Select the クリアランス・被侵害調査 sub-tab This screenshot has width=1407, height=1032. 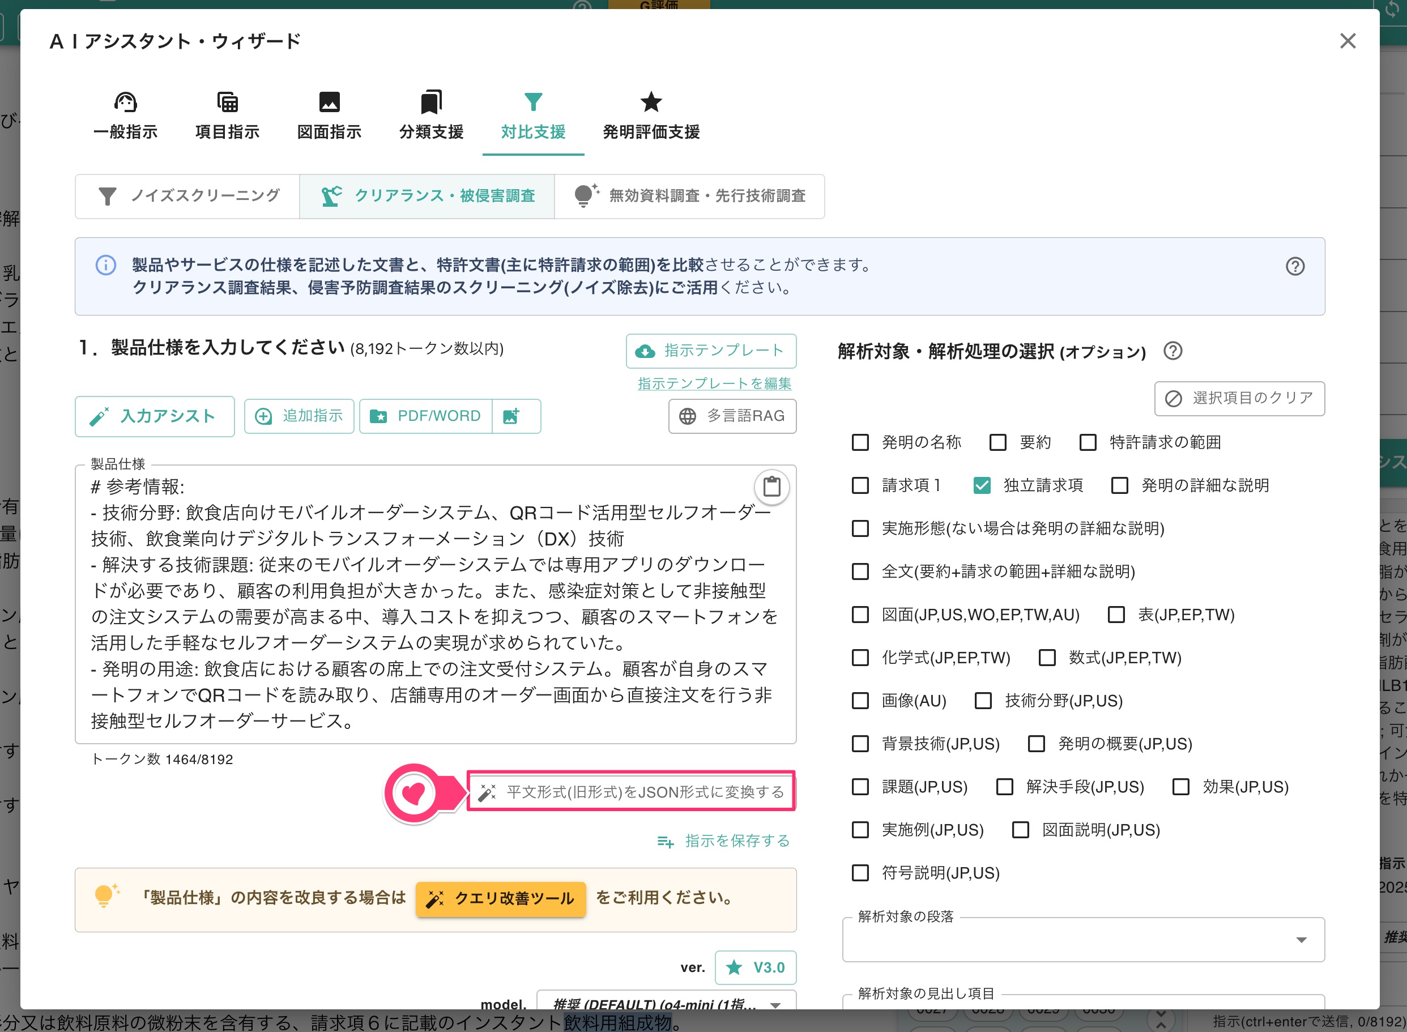427,196
